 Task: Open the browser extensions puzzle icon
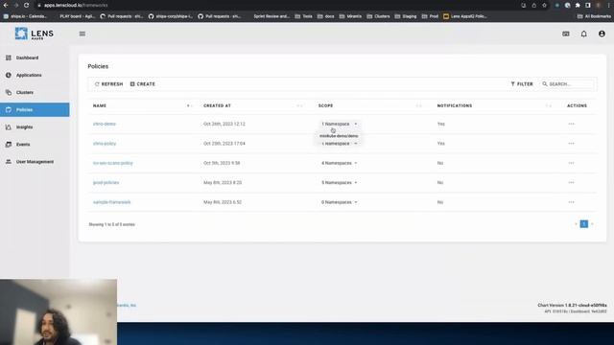coord(578,5)
